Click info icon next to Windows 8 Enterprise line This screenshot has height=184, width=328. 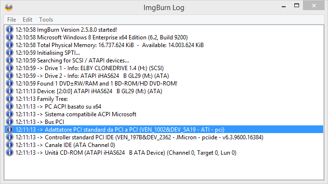click(10, 37)
